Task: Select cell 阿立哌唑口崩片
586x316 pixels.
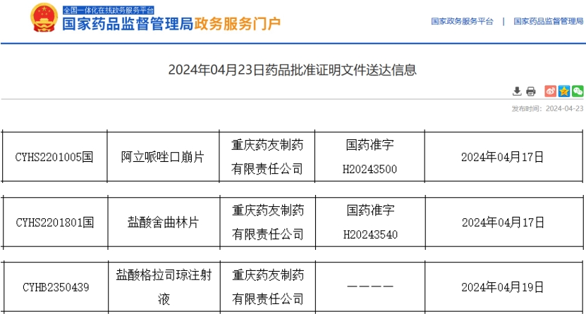Action: tap(163, 157)
